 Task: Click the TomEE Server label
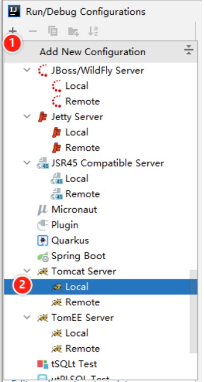(82, 318)
